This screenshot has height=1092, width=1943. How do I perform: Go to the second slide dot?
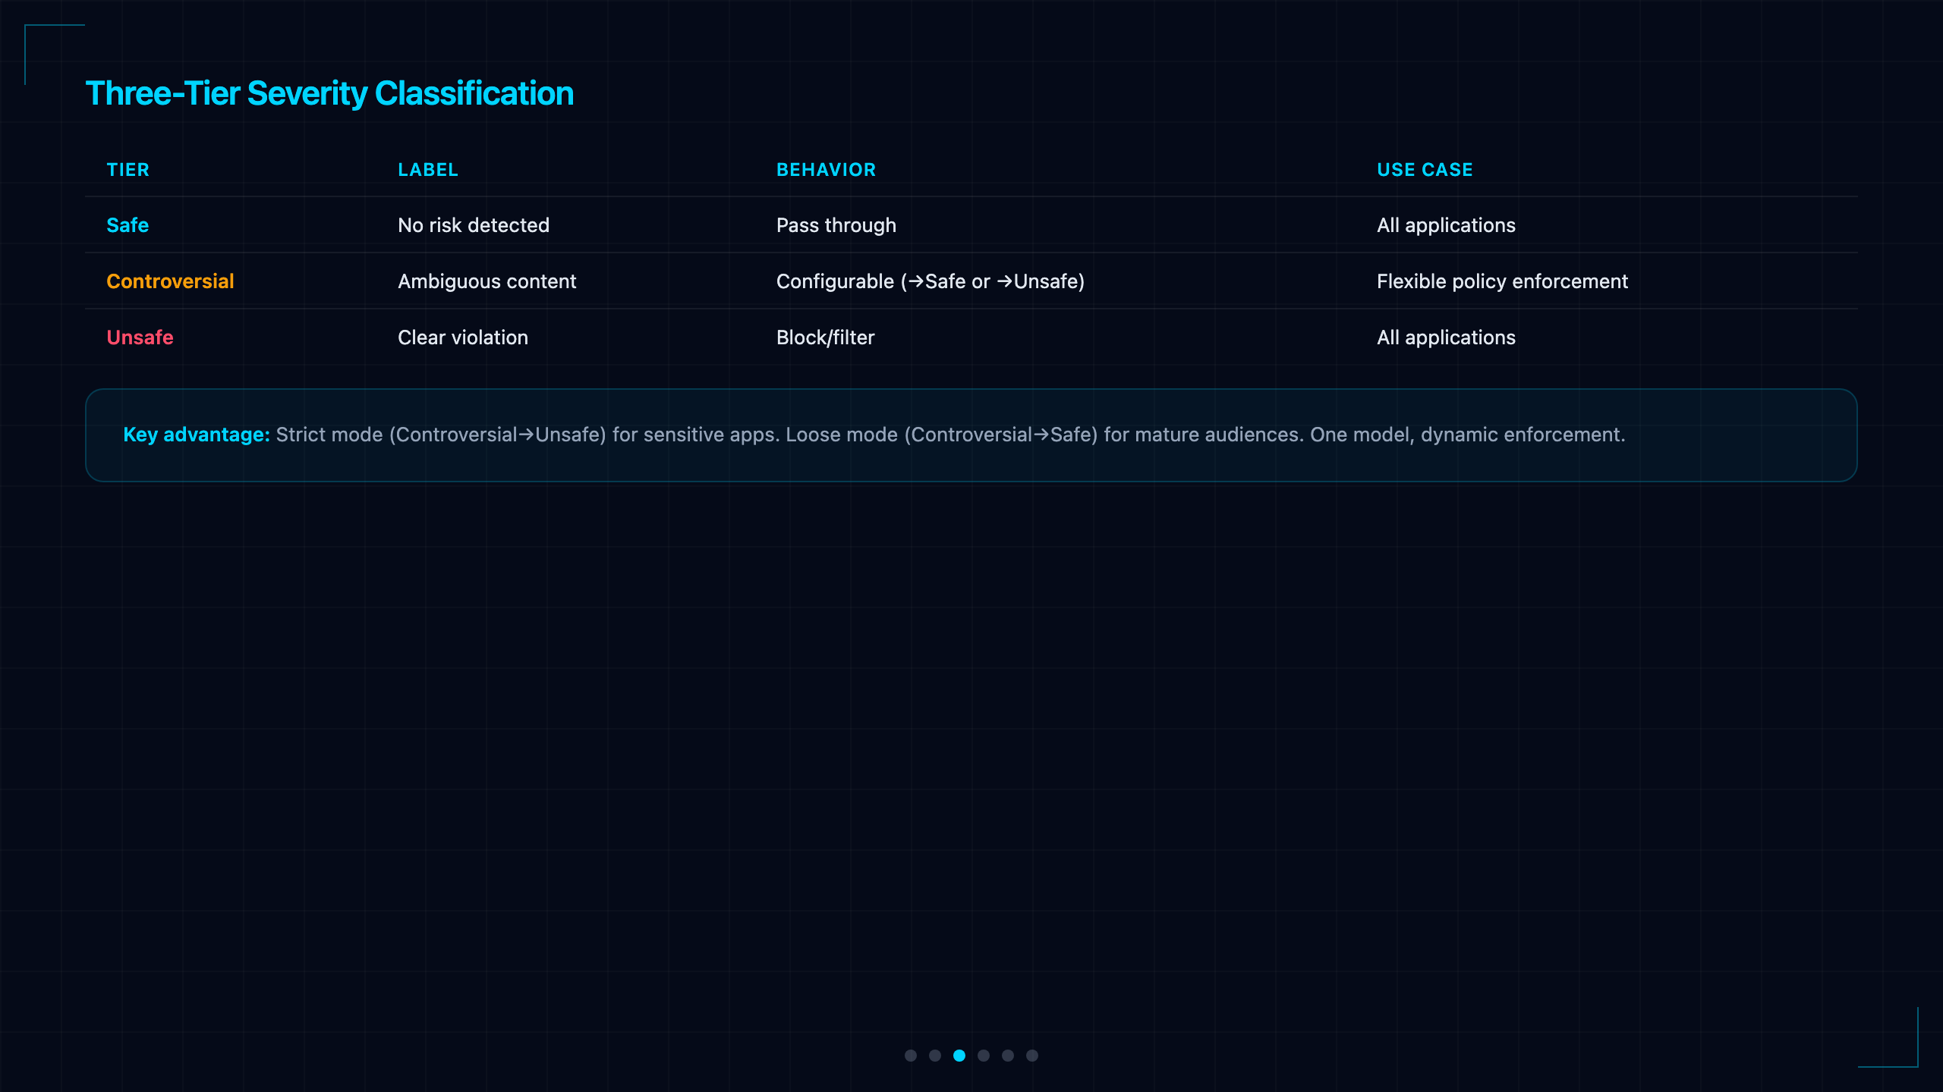pos(935,1056)
